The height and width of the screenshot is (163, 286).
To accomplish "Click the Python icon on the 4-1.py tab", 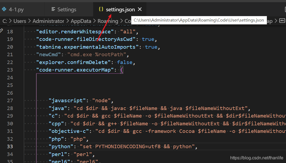I will pyautogui.click(x=4, y=9).
